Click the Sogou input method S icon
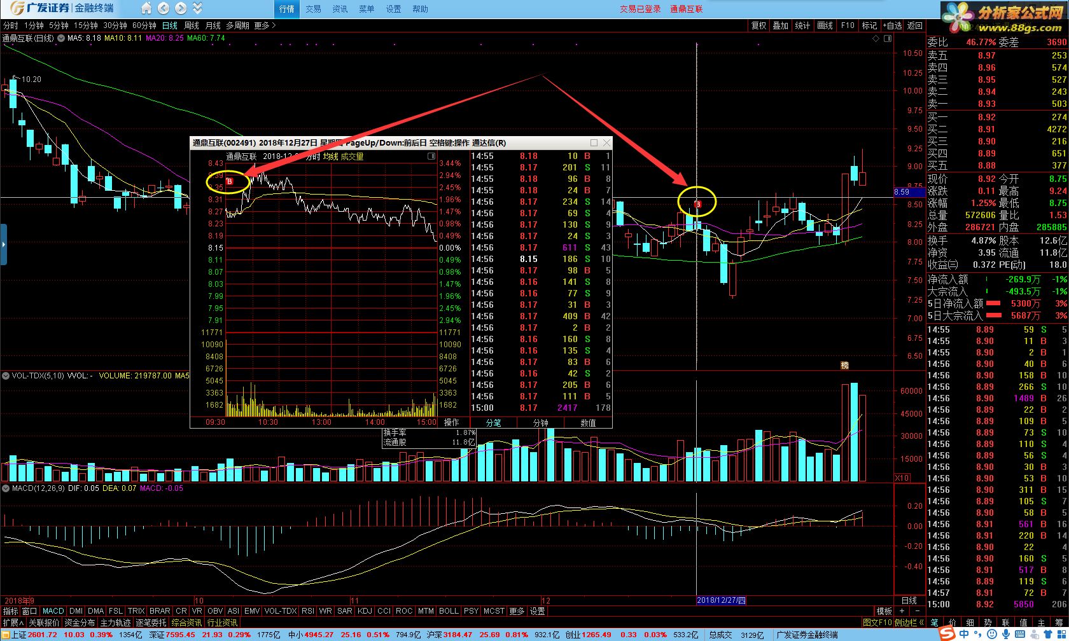The image size is (1069, 641). tap(947, 634)
